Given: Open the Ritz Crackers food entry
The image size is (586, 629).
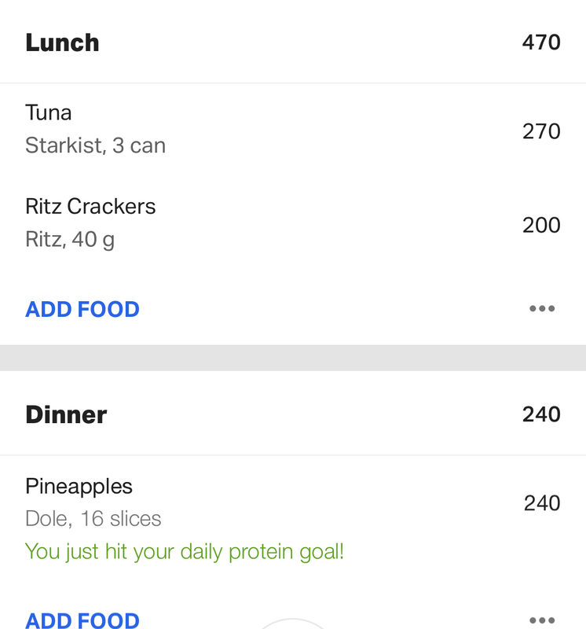Looking at the screenshot, I should tap(293, 223).
